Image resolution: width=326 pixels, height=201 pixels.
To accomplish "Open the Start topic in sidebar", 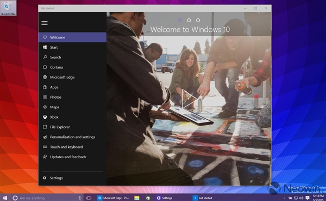I will tap(72, 47).
